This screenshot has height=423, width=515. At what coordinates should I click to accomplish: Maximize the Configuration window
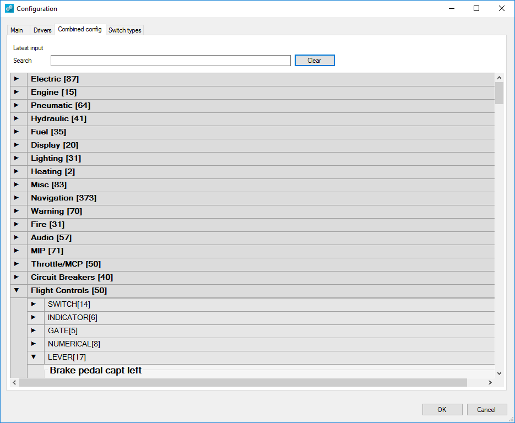[x=476, y=9]
